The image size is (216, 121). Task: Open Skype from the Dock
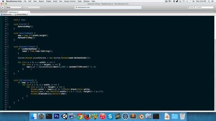click(110, 116)
